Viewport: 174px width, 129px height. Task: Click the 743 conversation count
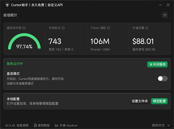55,41
